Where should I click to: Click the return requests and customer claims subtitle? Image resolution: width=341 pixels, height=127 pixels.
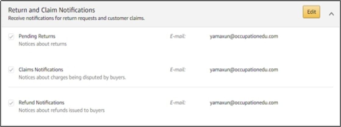coord(76,18)
